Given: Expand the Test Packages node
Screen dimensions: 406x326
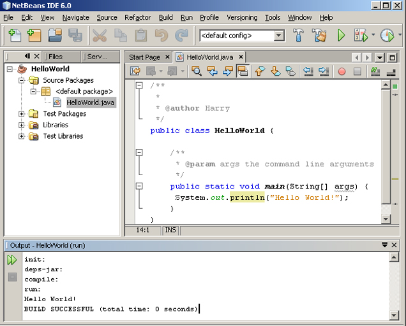Looking at the screenshot, I should point(22,114).
